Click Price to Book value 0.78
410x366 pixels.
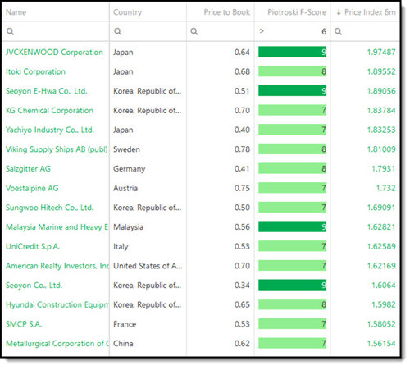pyautogui.click(x=242, y=149)
